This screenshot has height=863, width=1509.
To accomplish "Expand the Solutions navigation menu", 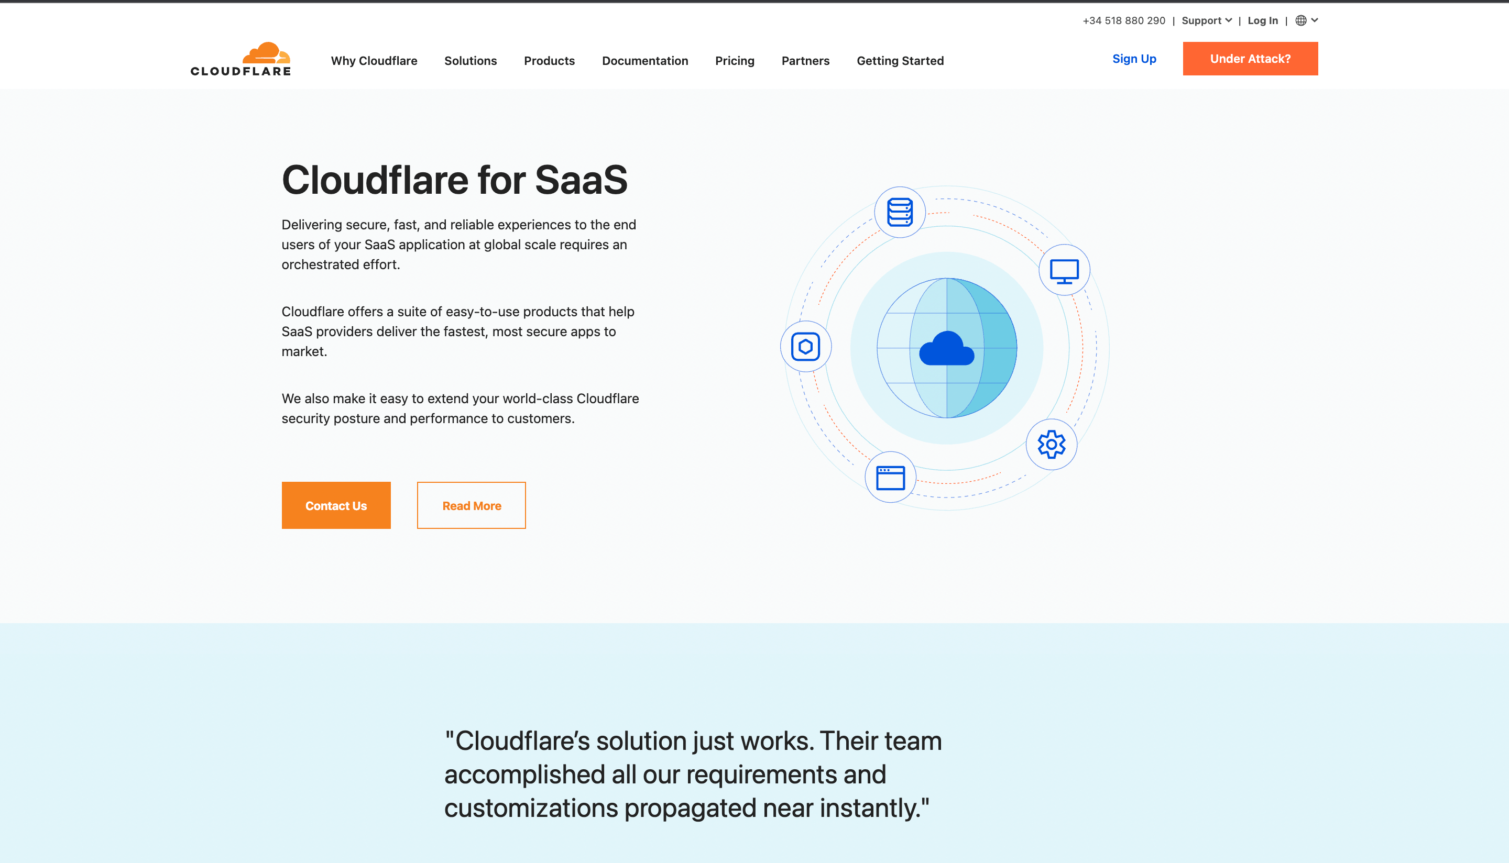I will pos(470,60).
